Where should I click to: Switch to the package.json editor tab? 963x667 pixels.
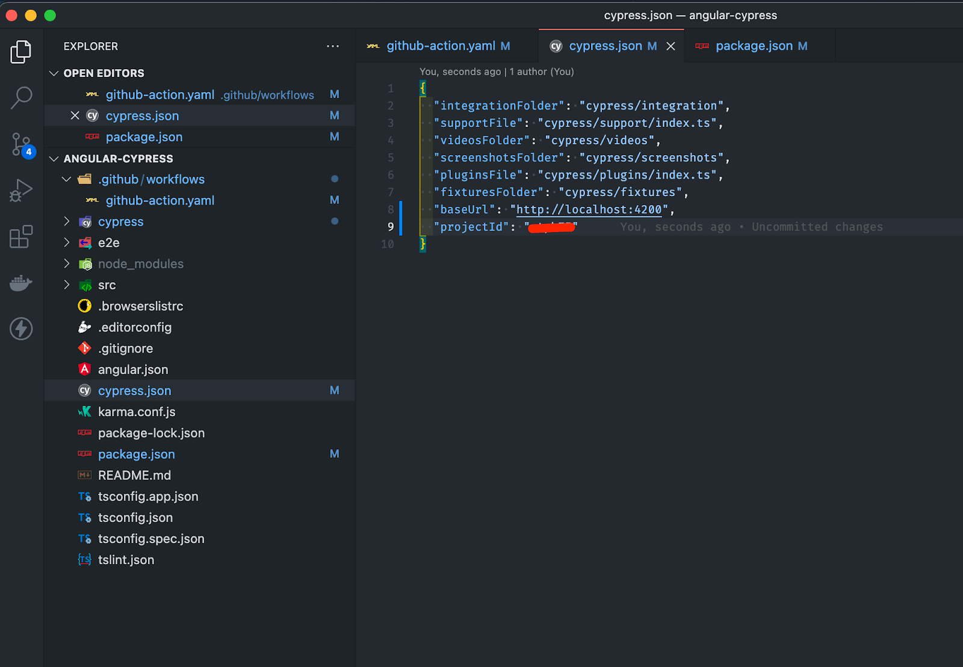(x=761, y=46)
